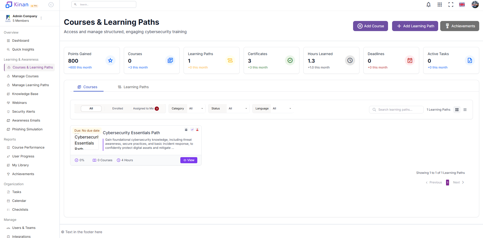Switch to the Learning Paths tab
Screen dimensions: 483x238
tap(133, 87)
